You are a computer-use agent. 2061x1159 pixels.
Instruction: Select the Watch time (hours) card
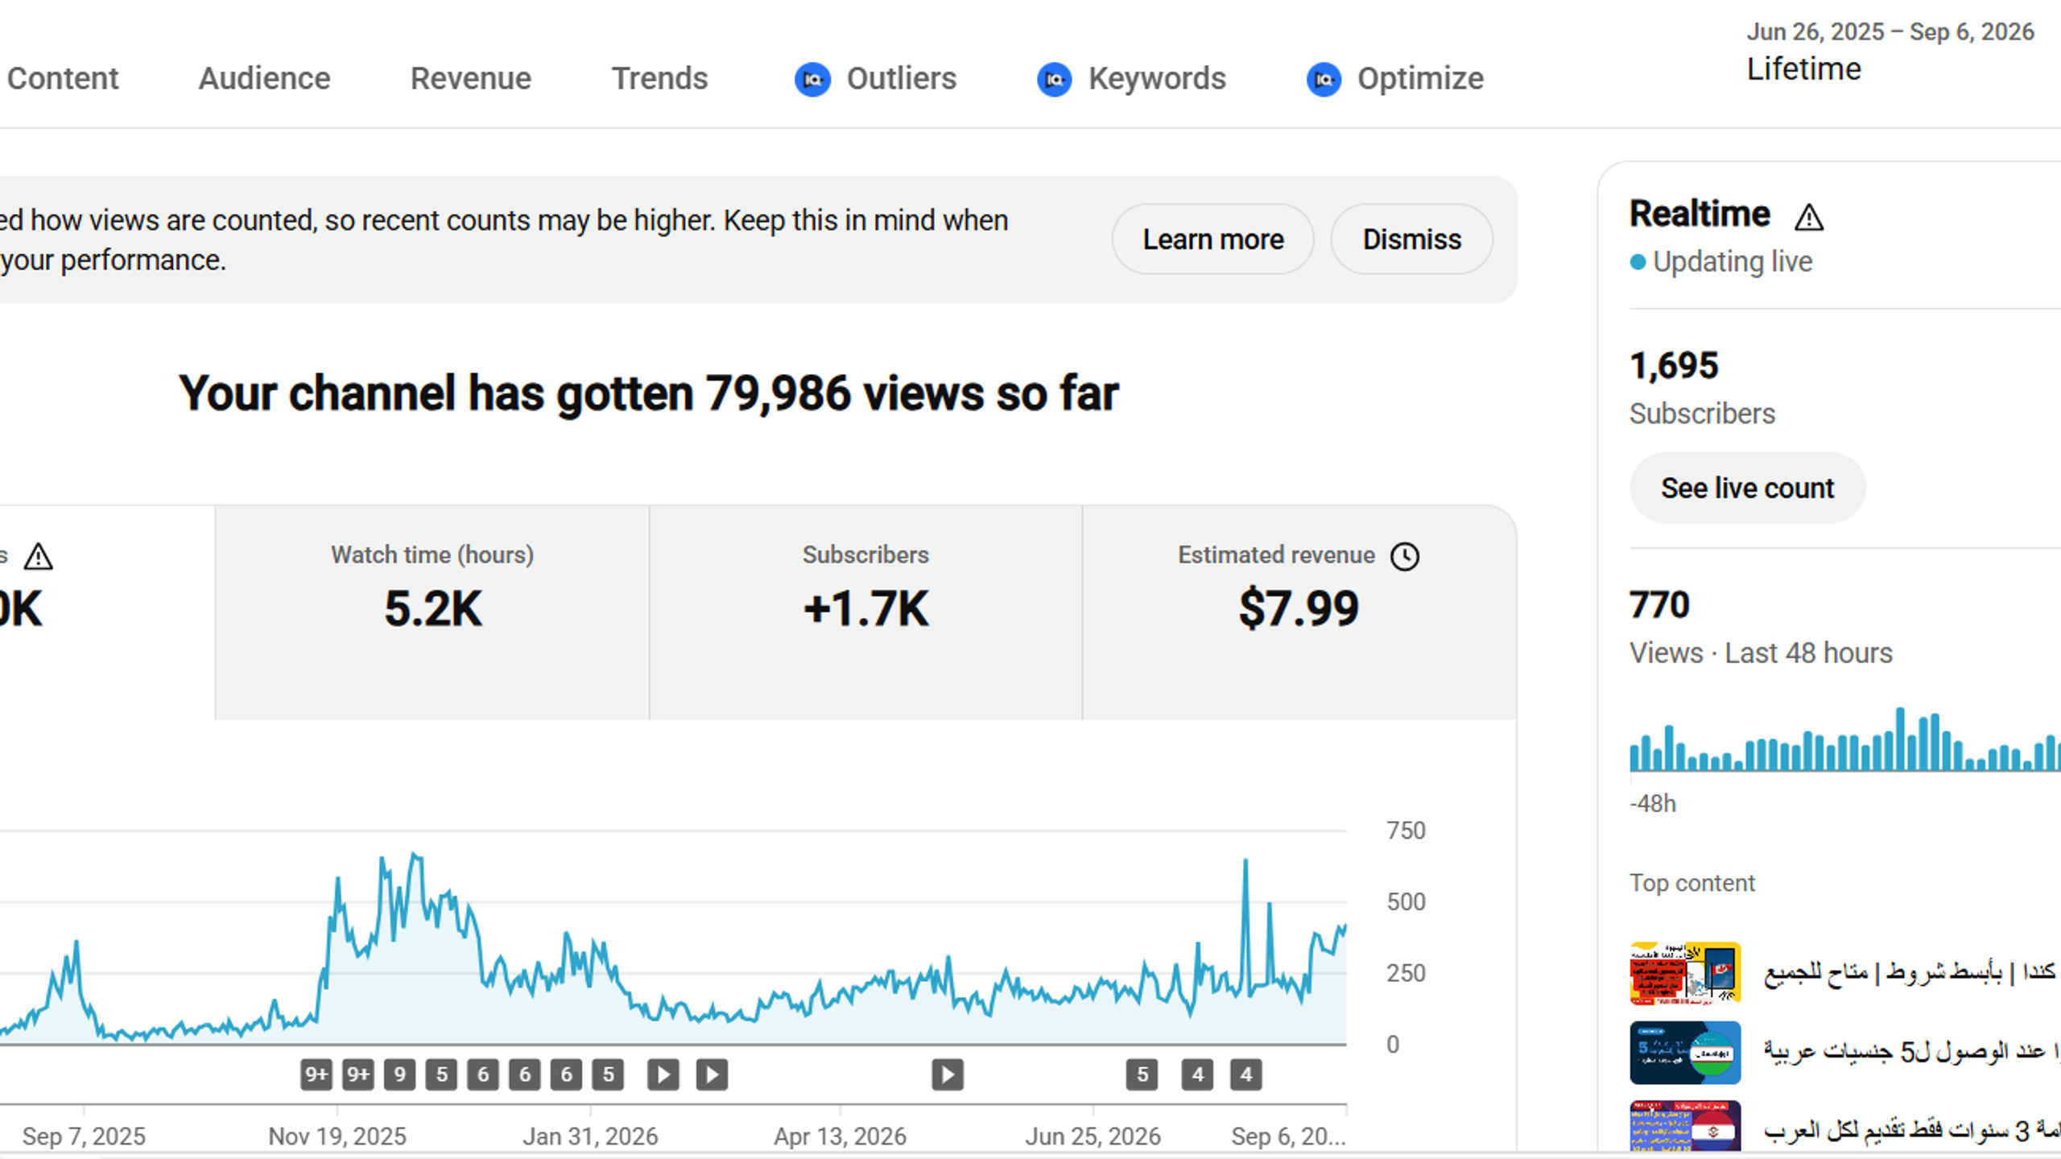point(432,612)
